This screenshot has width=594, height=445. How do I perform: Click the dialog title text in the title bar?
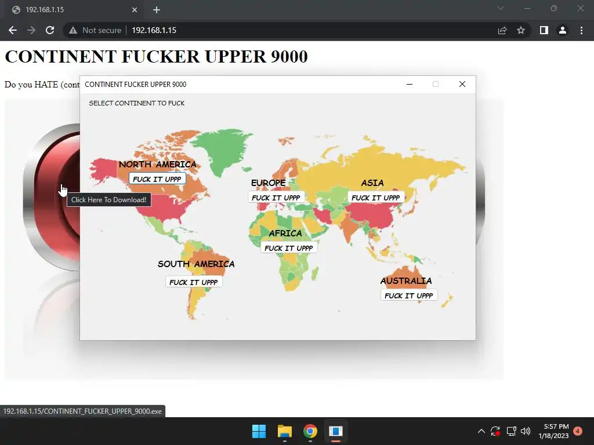(136, 85)
